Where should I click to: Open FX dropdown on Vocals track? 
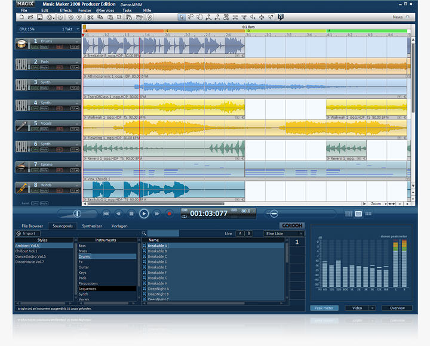(75, 129)
